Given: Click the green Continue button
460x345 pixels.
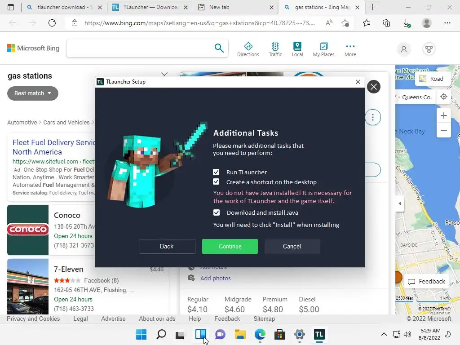Looking at the screenshot, I should [230, 246].
